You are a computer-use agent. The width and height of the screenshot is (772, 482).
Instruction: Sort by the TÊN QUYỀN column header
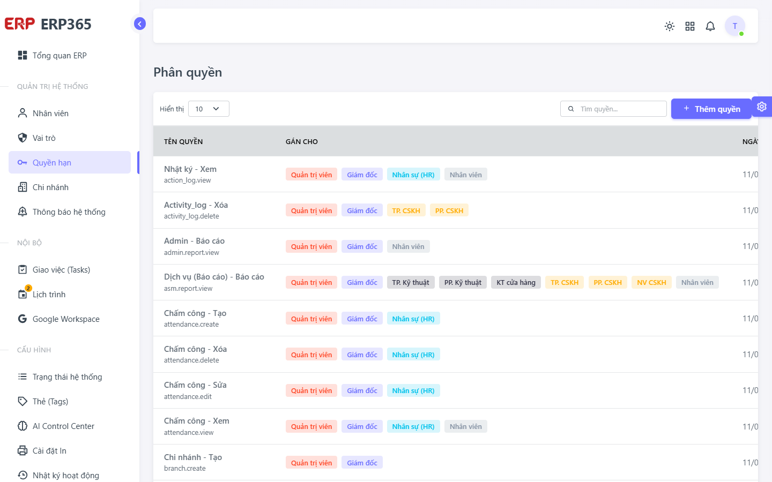coord(183,141)
